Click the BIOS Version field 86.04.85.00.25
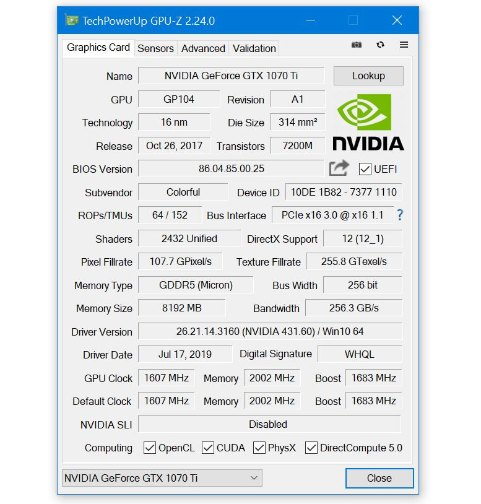The height and width of the screenshot is (504, 481). (232, 168)
